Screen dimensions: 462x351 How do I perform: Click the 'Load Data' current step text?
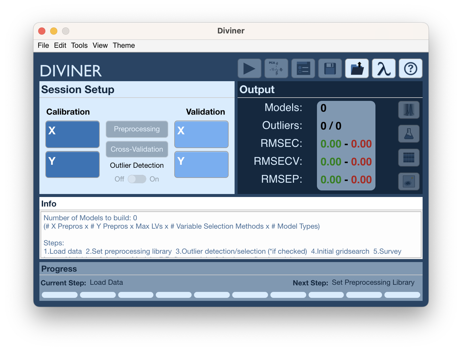pyautogui.click(x=107, y=282)
